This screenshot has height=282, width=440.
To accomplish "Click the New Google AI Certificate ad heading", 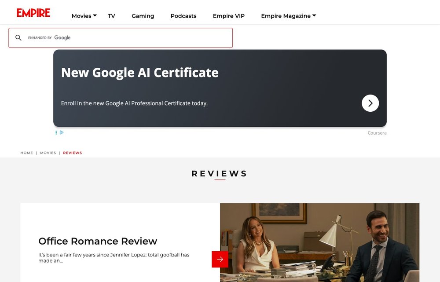I will click(x=140, y=73).
